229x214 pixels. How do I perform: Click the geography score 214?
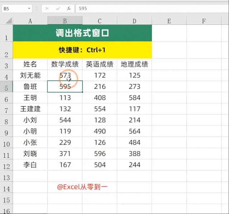tap(134, 120)
